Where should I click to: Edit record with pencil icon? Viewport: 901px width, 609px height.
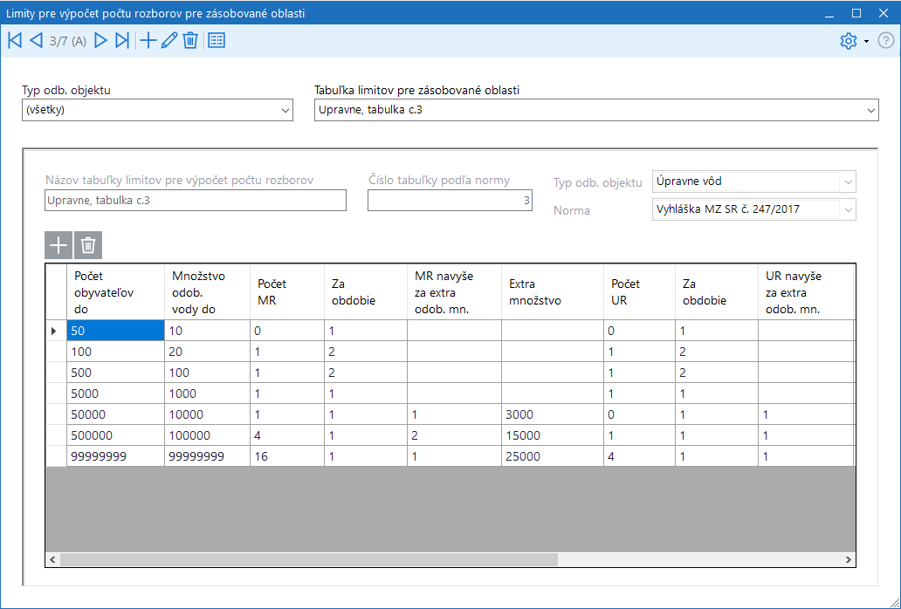click(x=169, y=40)
